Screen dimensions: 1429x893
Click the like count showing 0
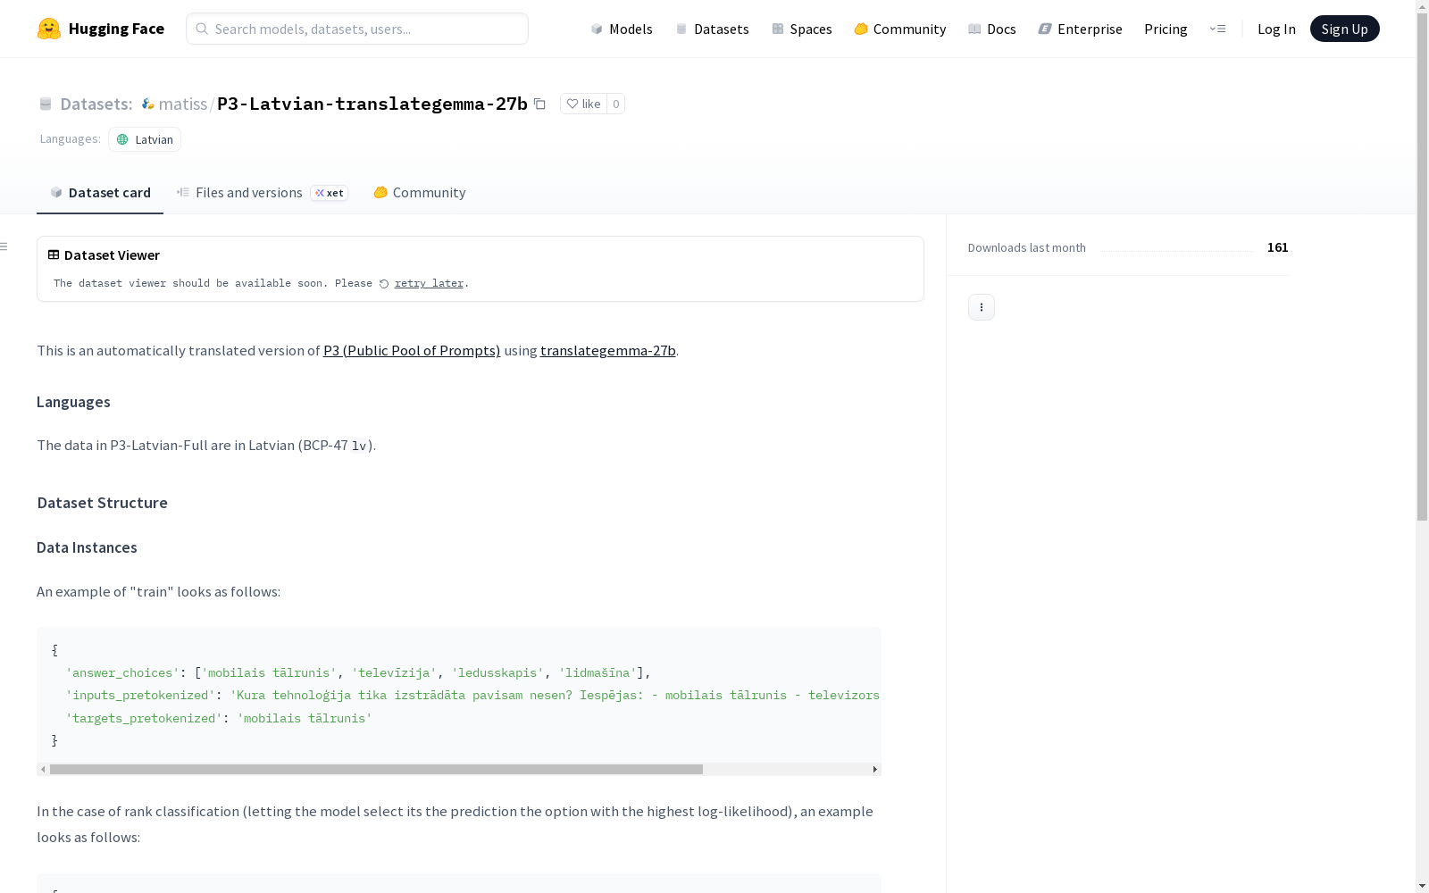pyautogui.click(x=615, y=104)
